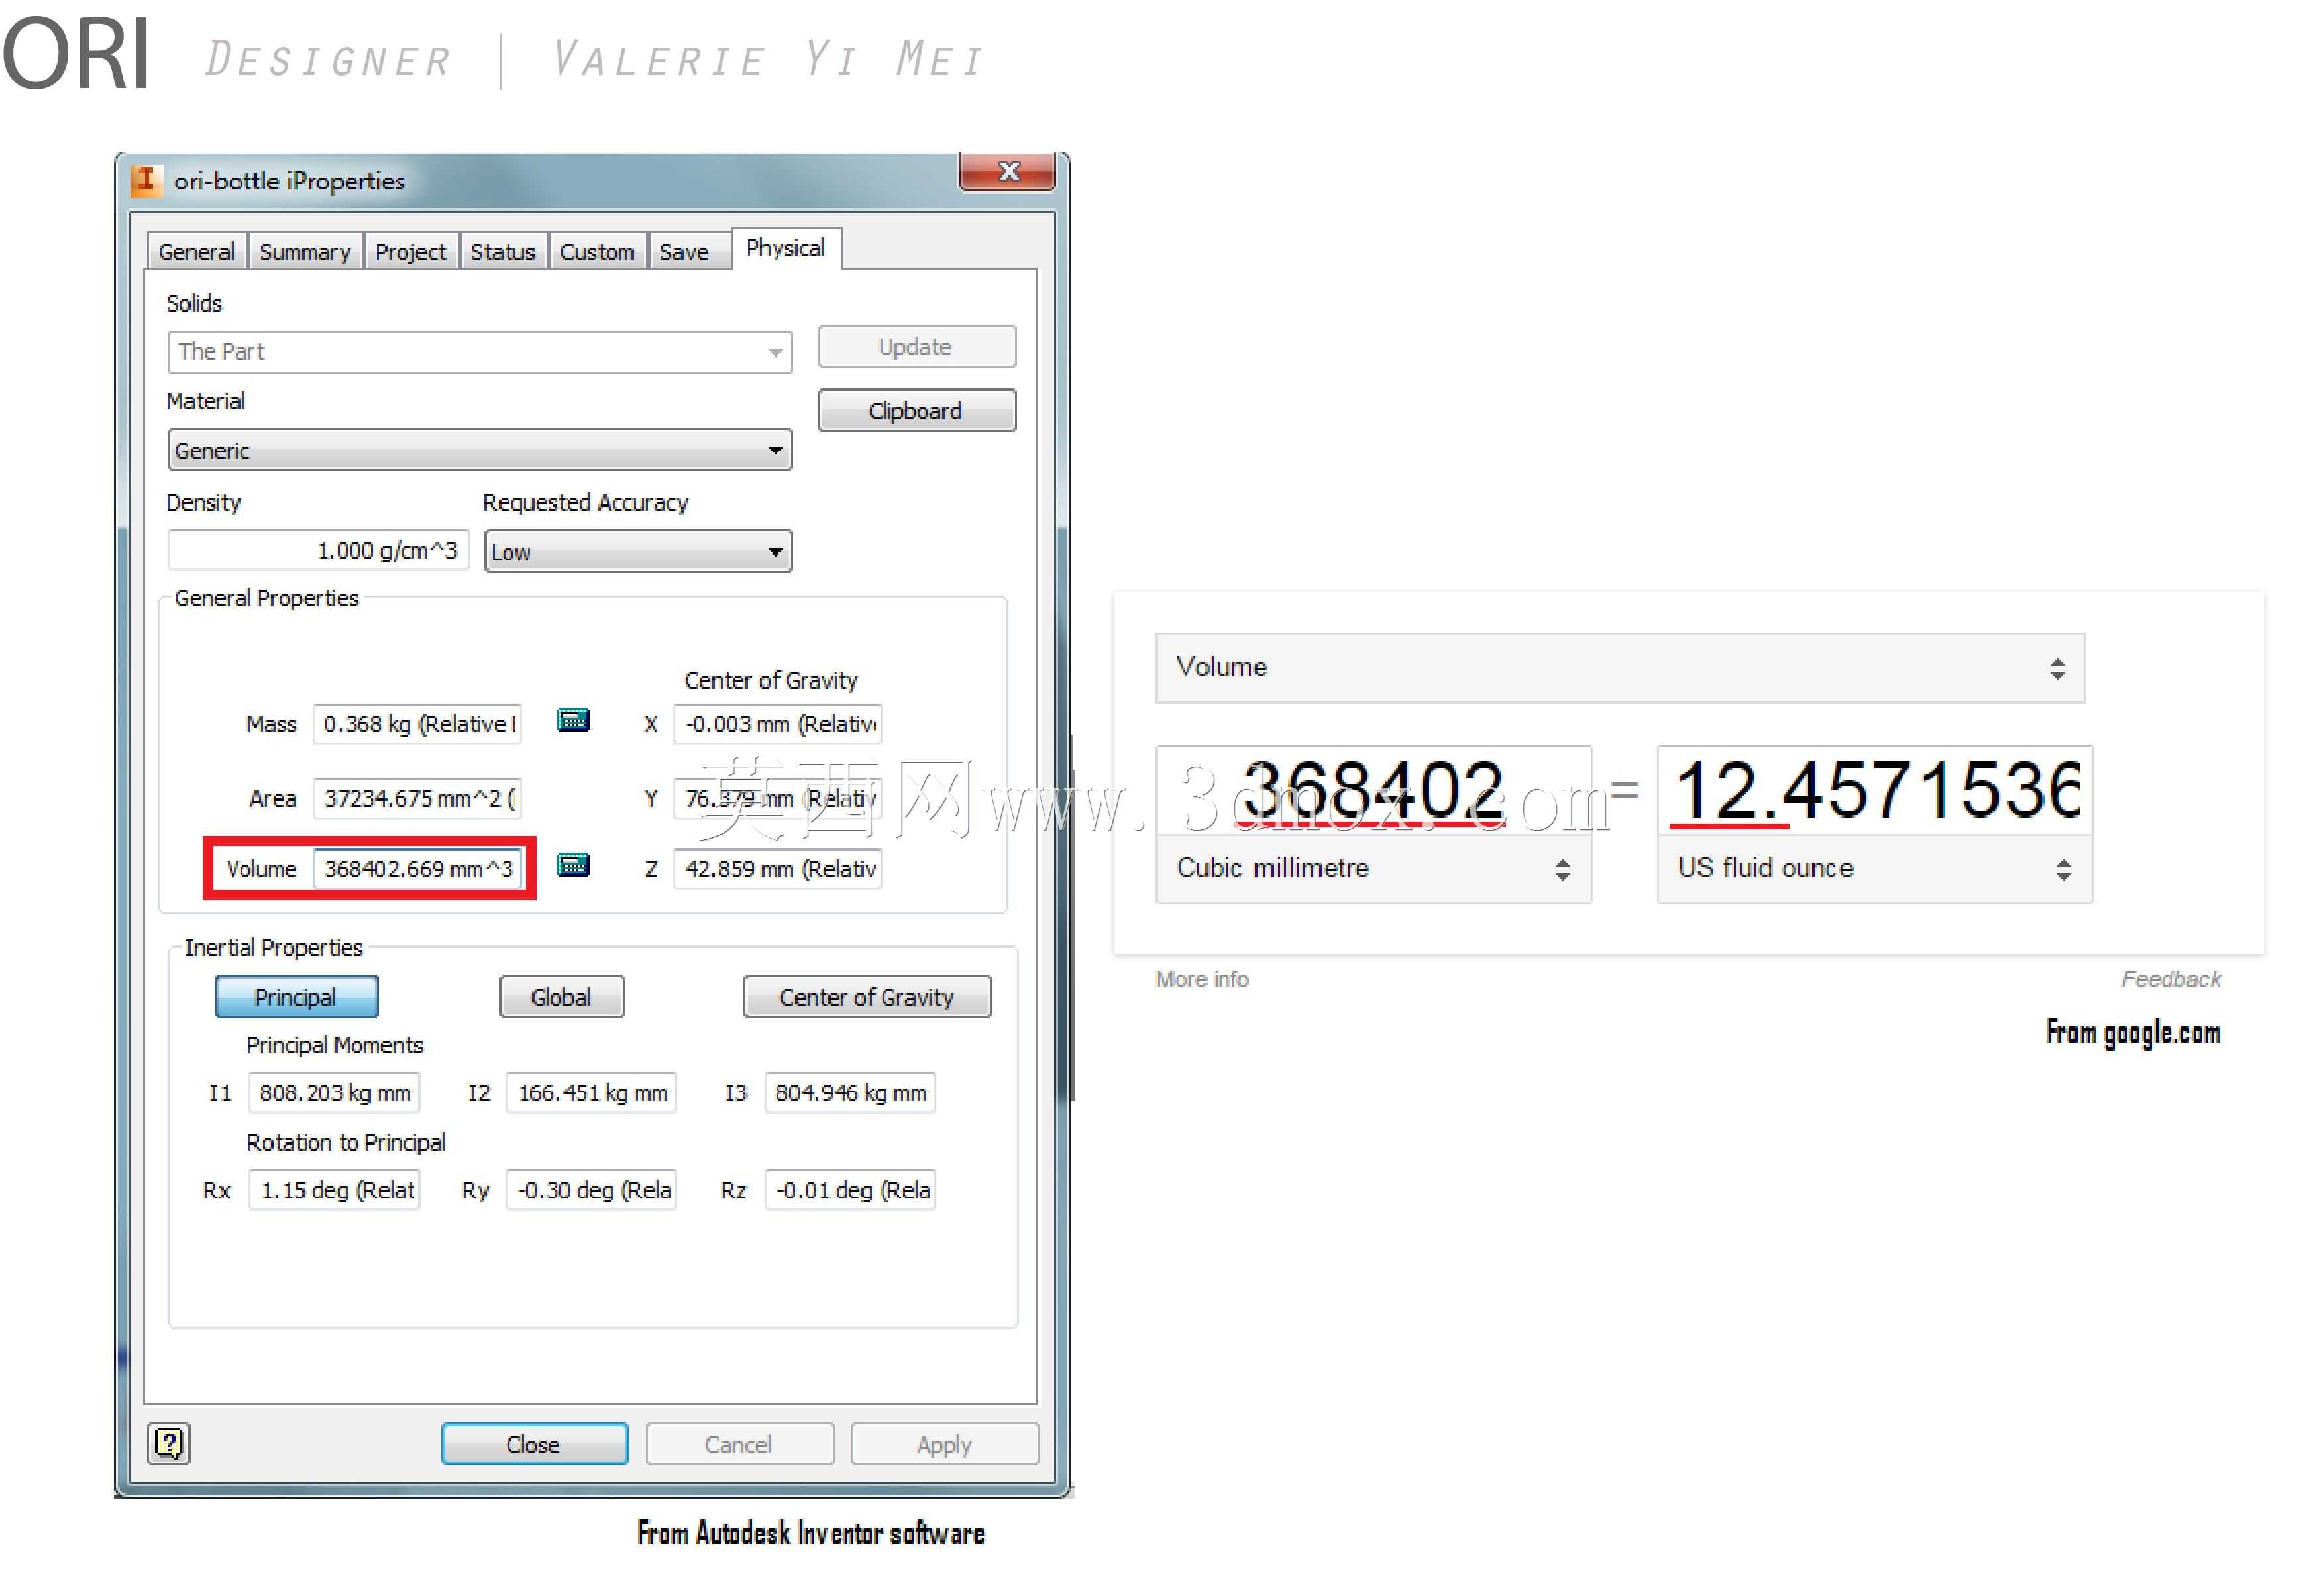Expand the Requested Accuracy Low dropdown
Screen dimensions: 2305x1596
[x=638, y=552]
